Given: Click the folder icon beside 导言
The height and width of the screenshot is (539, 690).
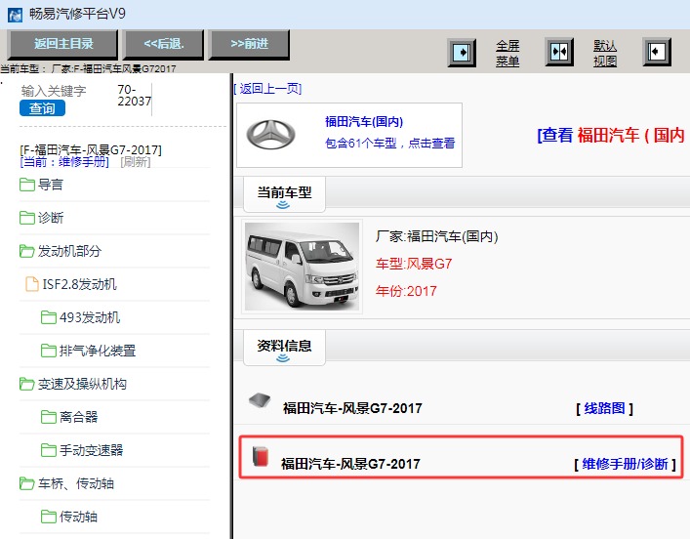Looking at the screenshot, I should coord(27,185).
